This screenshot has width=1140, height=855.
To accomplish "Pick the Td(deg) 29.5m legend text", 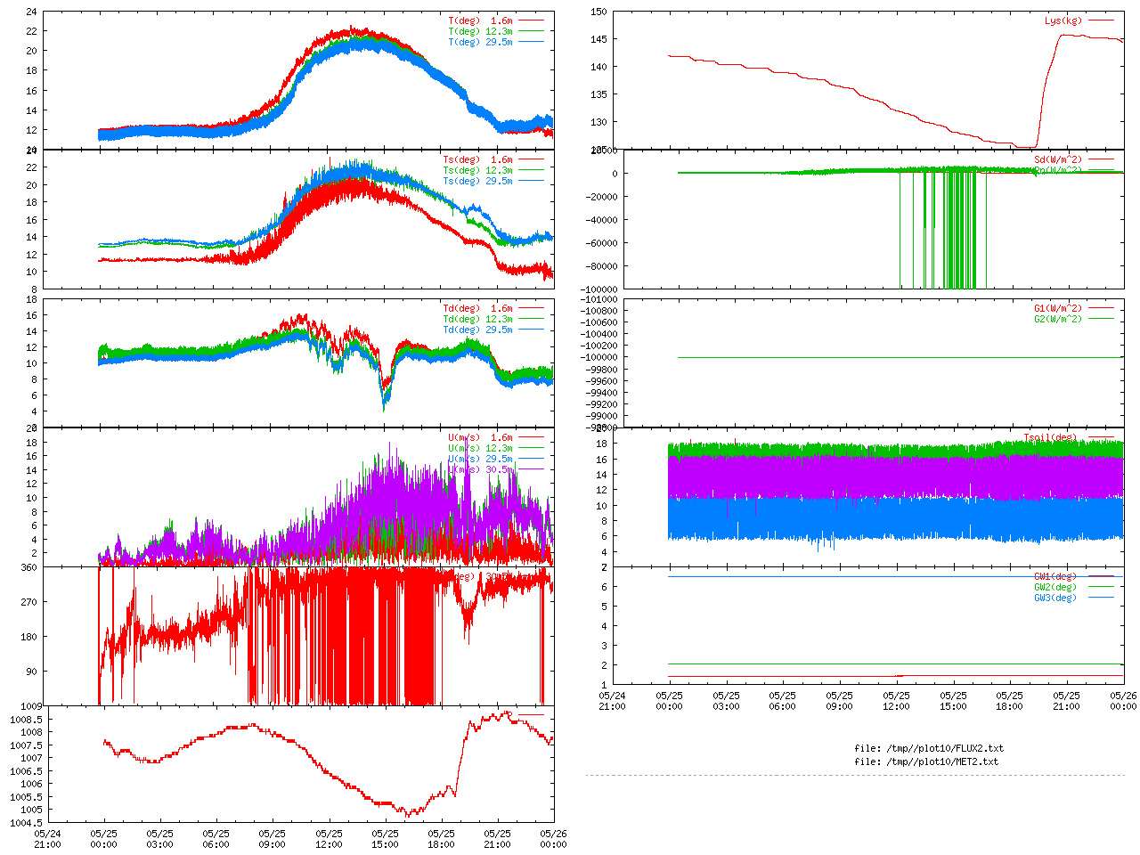I will [478, 330].
